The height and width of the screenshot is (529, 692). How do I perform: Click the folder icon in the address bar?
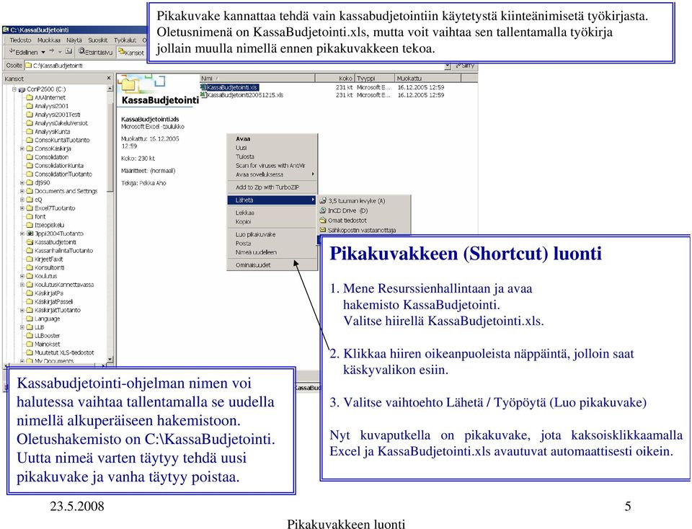[28, 66]
